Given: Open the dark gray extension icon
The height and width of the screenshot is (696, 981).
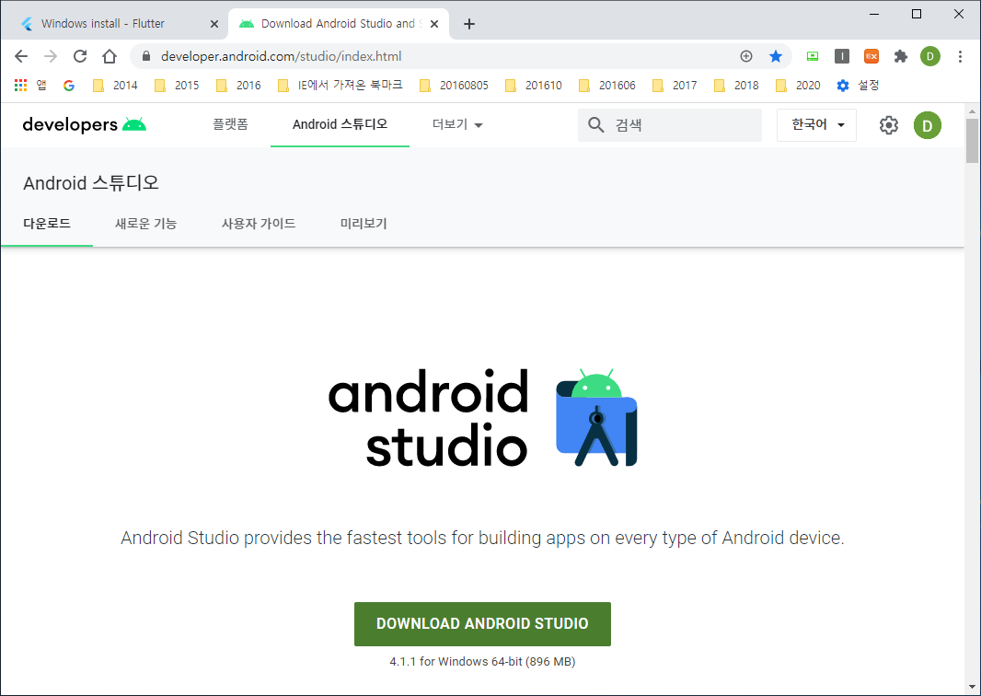Looking at the screenshot, I should click(x=842, y=56).
